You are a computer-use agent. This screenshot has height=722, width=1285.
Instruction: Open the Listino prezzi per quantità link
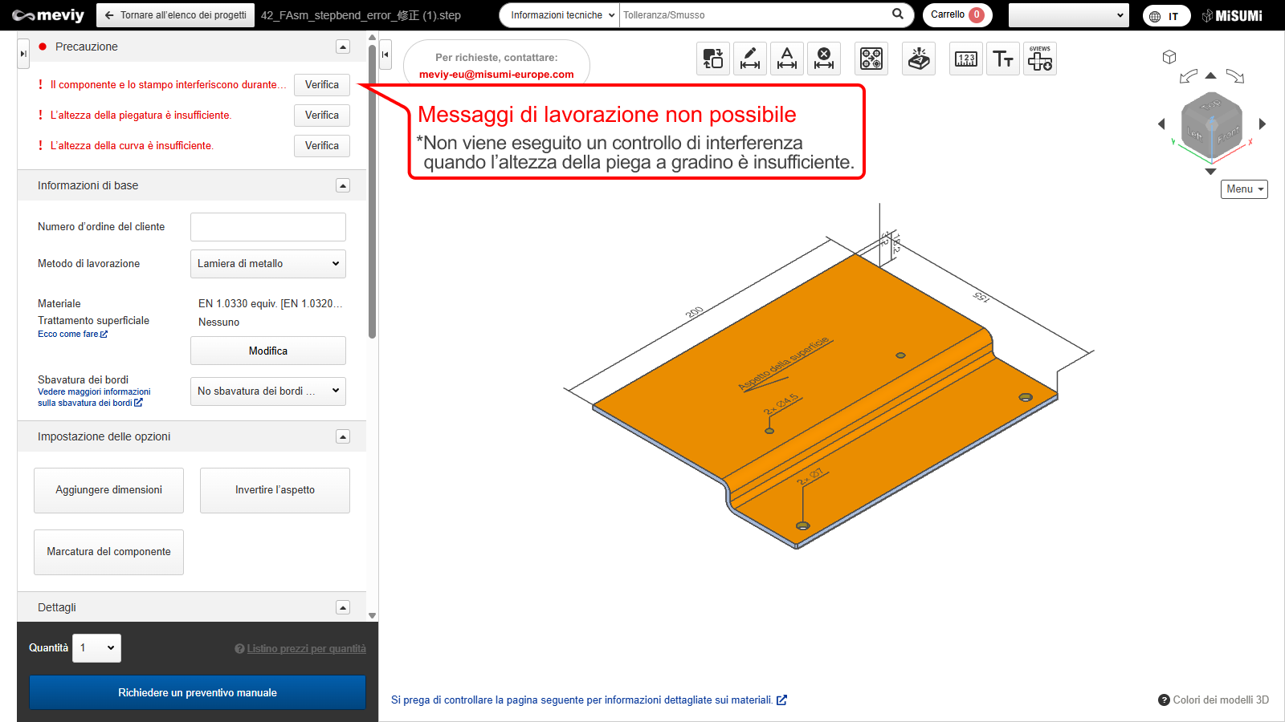coord(306,649)
